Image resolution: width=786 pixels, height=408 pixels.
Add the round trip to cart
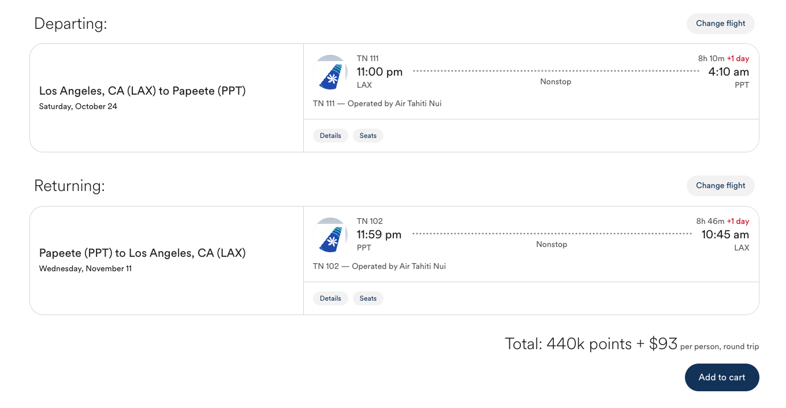721,377
